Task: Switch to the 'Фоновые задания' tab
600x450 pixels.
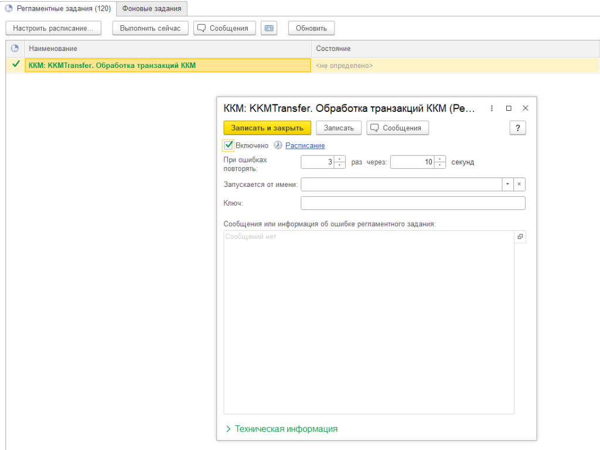Action: click(152, 9)
